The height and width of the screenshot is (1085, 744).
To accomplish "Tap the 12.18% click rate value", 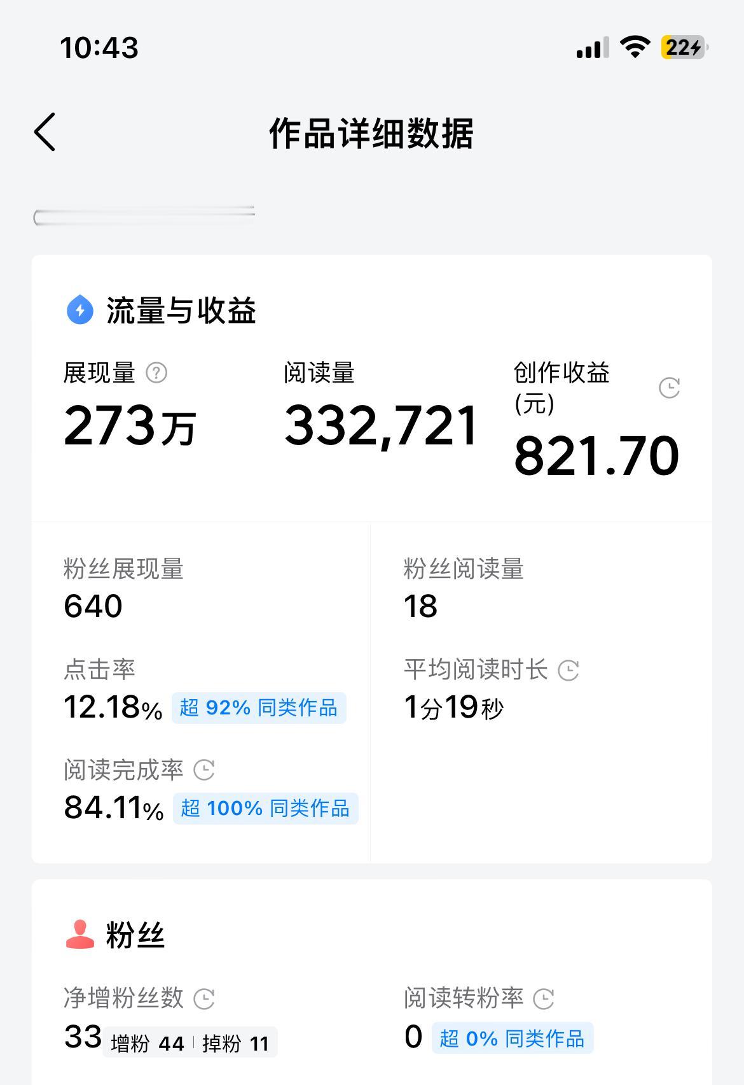I will coord(113,707).
